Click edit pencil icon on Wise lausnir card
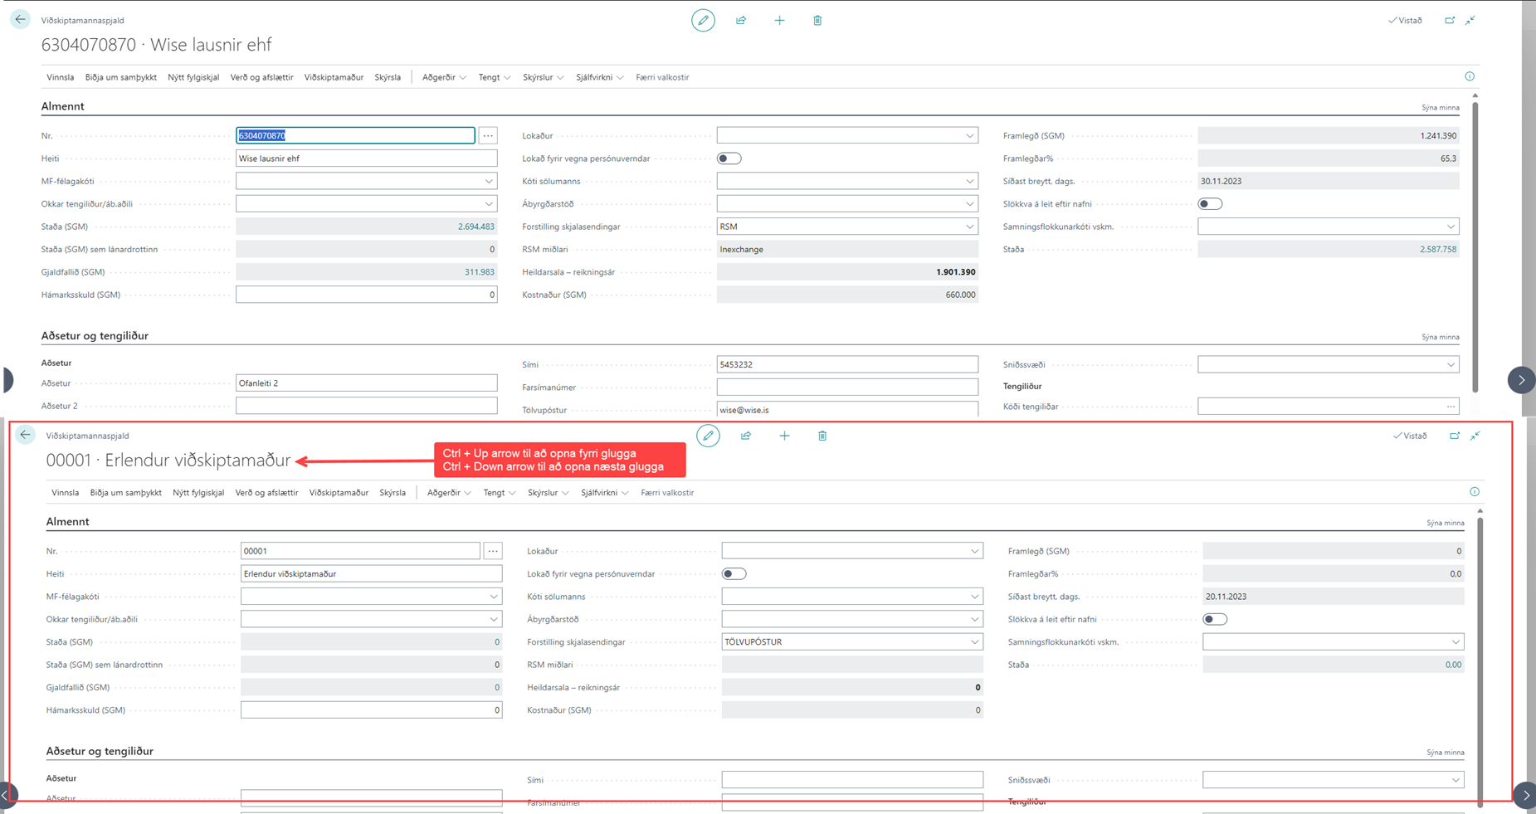Screen dimensions: 1536x814 703,21
